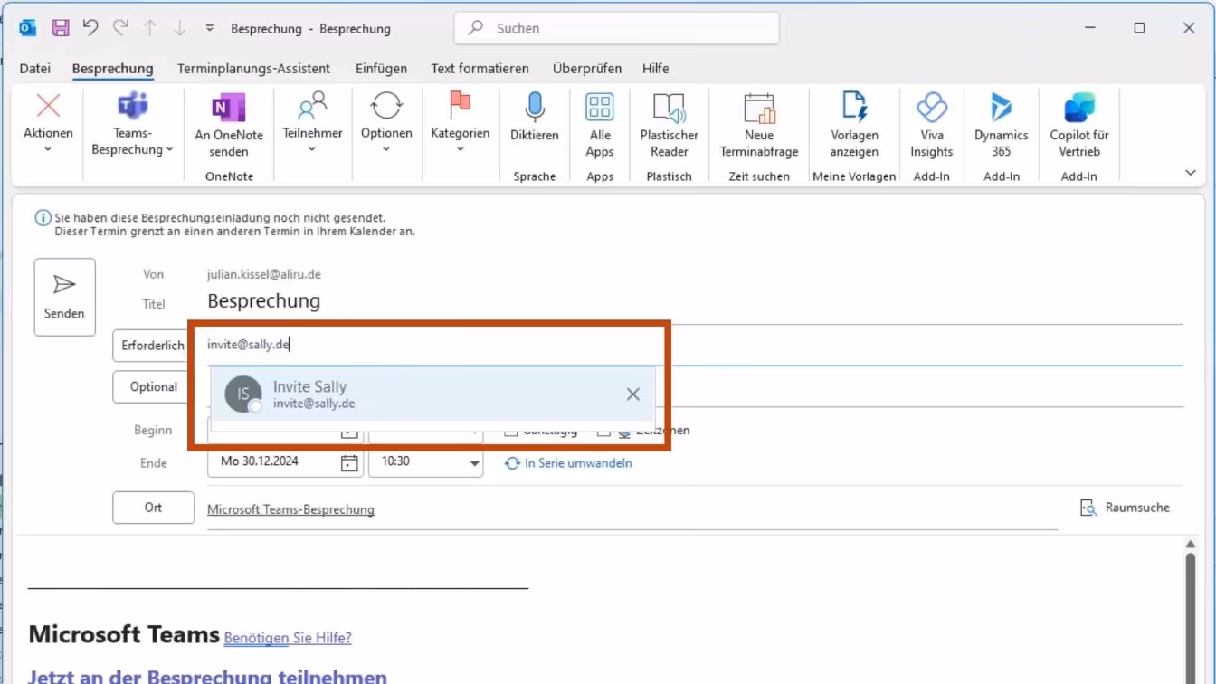Save meeting with the floppy disk icon
The height and width of the screenshot is (684, 1216).
61,28
